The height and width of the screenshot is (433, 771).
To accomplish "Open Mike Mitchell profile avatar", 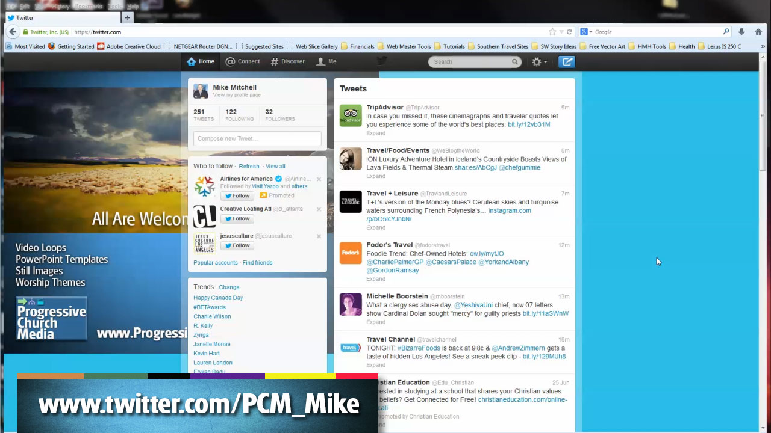I will pyautogui.click(x=201, y=91).
